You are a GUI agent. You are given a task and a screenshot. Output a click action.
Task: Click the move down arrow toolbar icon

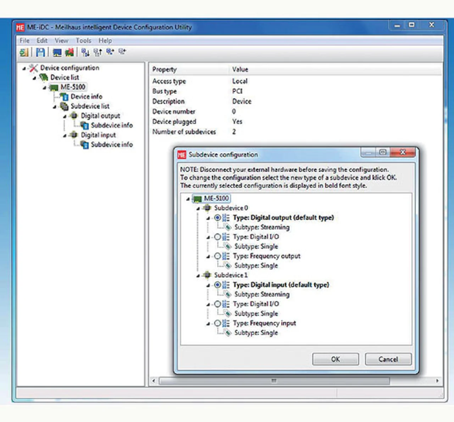[85, 52]
